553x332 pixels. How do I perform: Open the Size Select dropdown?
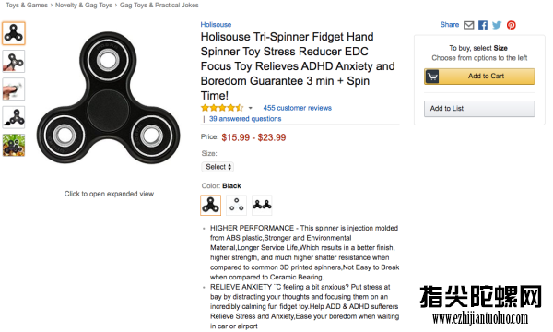coord(218,167)
